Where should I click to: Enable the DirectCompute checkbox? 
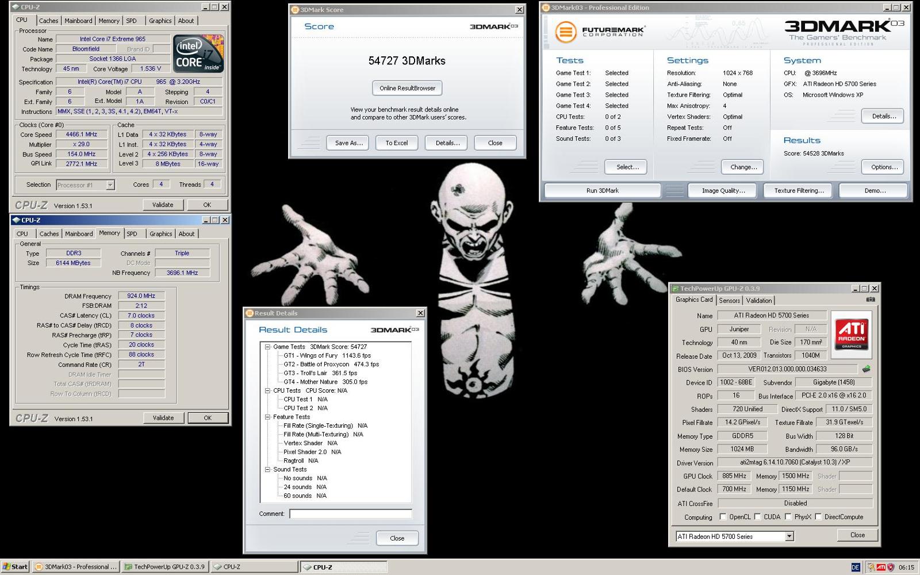coord(818,517)
